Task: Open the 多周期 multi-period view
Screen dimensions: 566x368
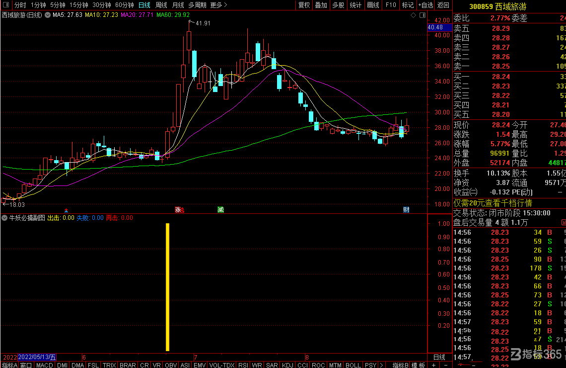Action: 197,5
